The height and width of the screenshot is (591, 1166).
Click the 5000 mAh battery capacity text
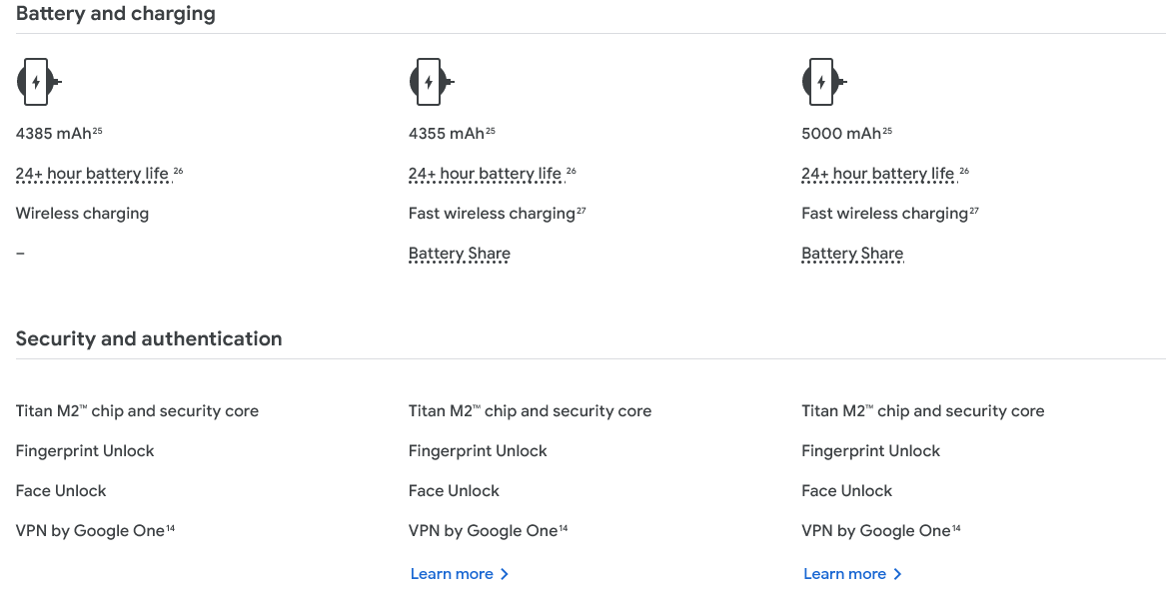point(841,134)
